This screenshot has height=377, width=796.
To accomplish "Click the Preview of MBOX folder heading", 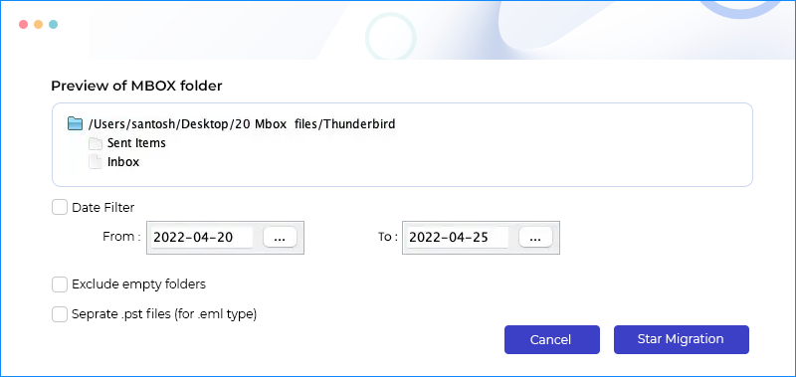I will (x=136, y=87).
